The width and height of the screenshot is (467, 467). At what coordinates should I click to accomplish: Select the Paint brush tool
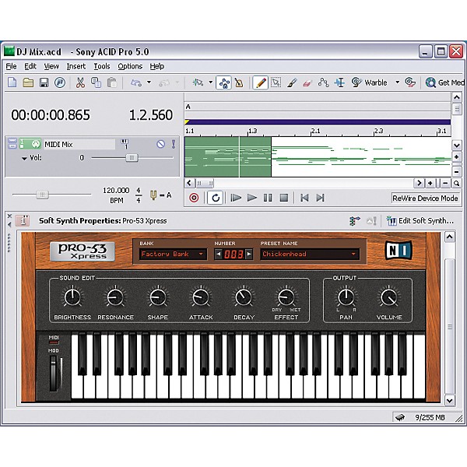[x=292, y=83]
